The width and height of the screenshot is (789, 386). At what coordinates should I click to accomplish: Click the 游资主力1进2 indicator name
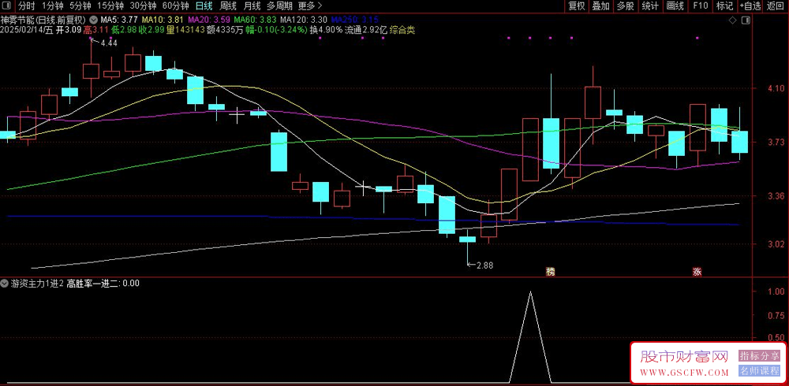tap(37, 284)
